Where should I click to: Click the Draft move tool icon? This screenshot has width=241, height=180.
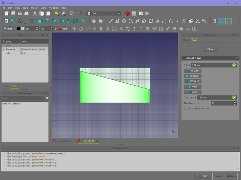tap(74, 29)
